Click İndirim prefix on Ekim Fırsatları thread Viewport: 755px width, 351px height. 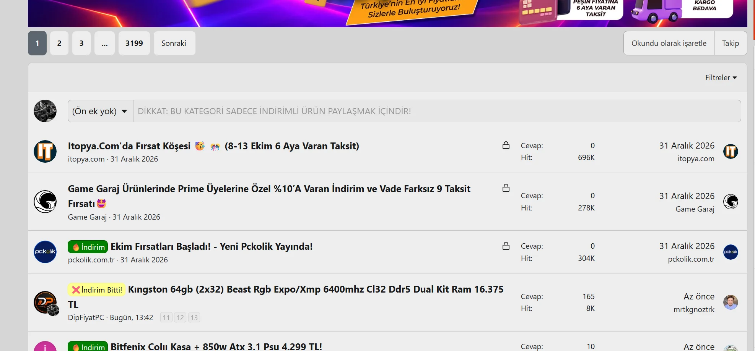[x=88, y=247]
